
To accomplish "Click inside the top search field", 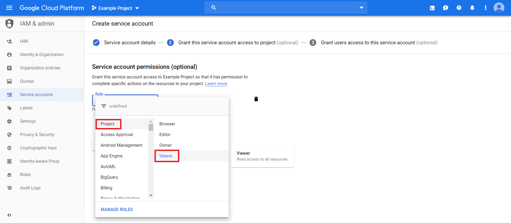I will [286, 7].
